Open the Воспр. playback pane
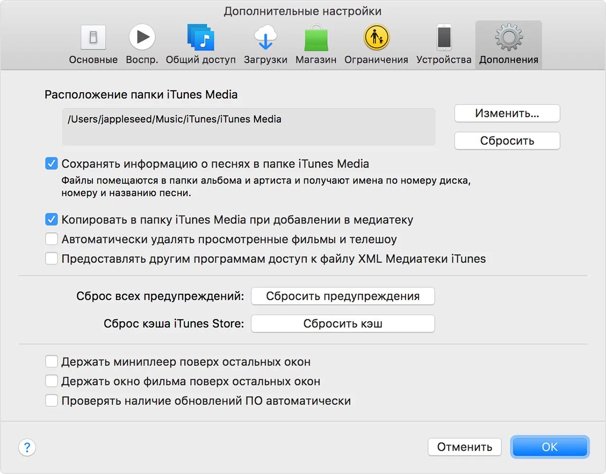The width and height of the screenshot is (606, 474). (x=142, y=45)
